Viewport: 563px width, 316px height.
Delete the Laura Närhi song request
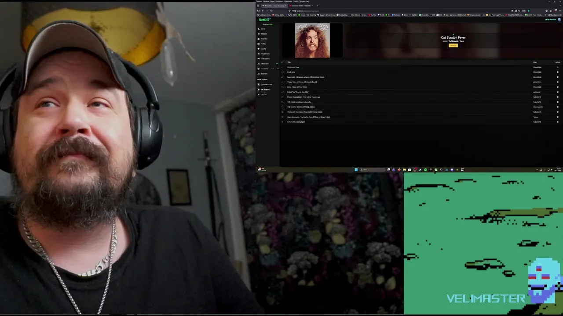(558, 77)
